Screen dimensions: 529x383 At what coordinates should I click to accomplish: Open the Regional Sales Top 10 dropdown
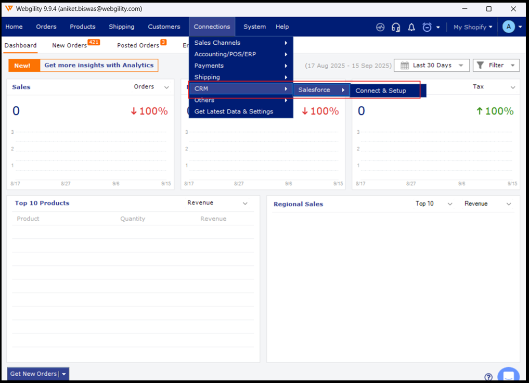click(434, 203)
